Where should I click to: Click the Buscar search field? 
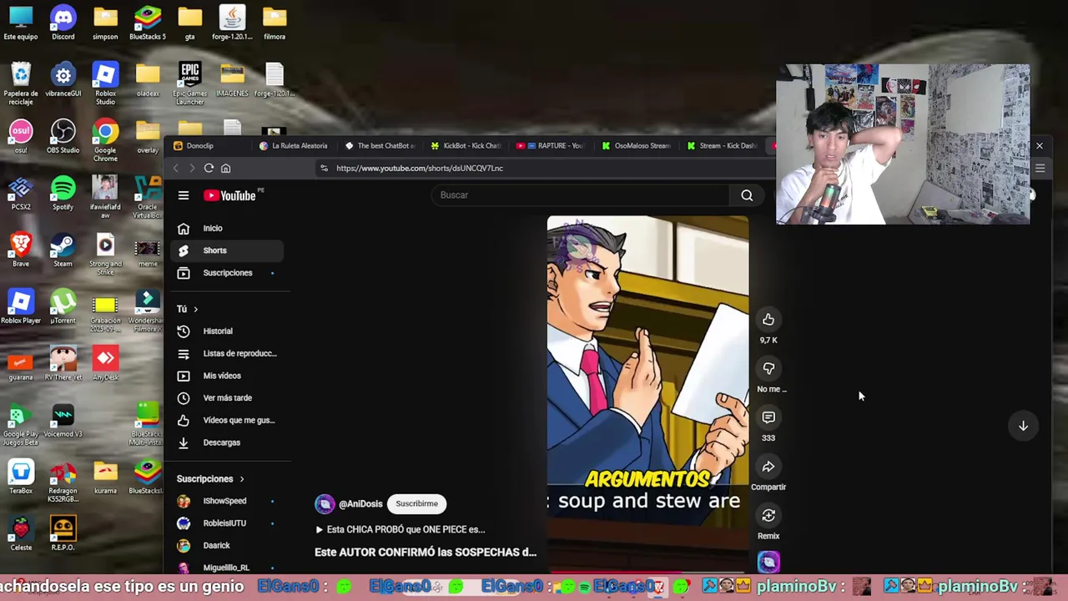tap(580, 195)
